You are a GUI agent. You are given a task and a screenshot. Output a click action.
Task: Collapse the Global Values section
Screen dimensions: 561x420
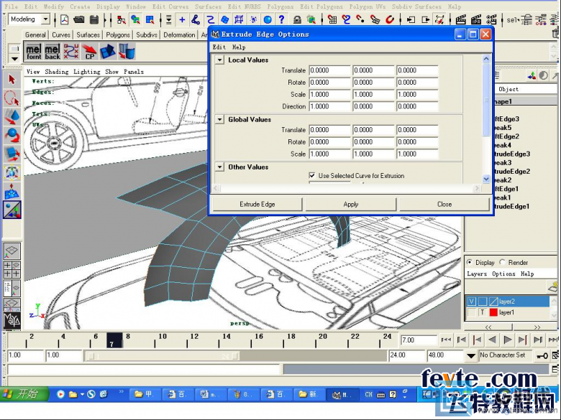tap(219, 119)
